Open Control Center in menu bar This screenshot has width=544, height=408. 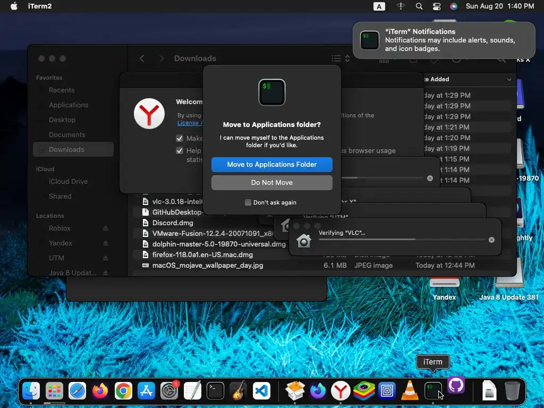pos(437,6)
